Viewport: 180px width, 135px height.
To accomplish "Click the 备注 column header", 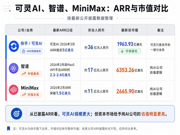I will coord(160,30).
